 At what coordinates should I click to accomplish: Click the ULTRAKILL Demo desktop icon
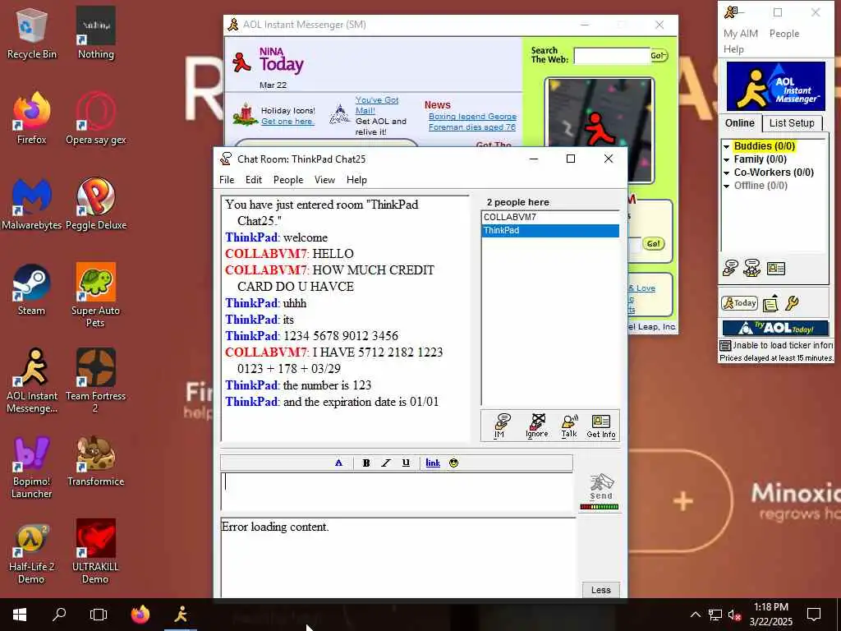coord(95,551)
